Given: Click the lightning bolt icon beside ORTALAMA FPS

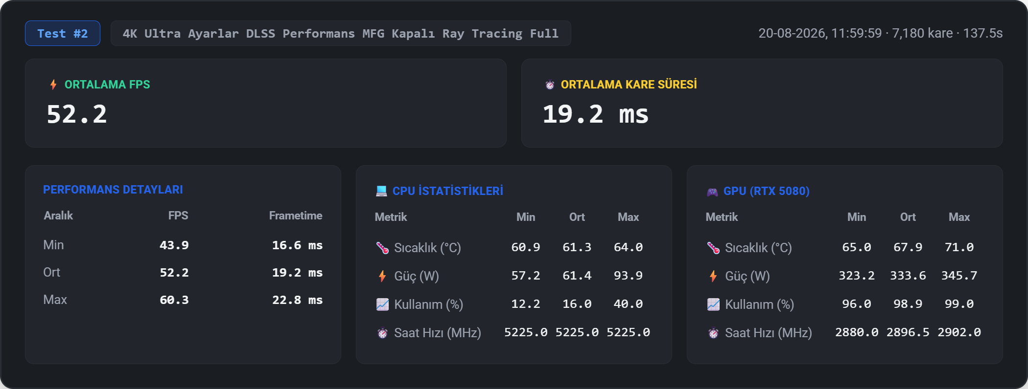Looking at the screenshot, I should point(53,85).
